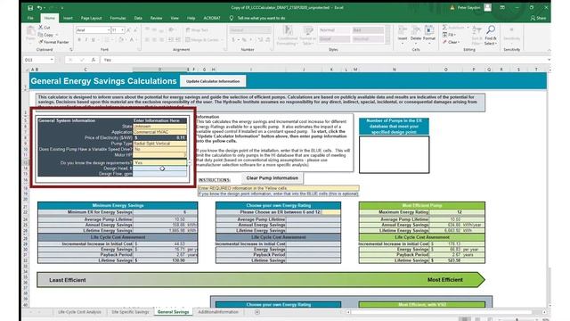Viewport: 570px width, 321px height.
Task: Open Sort & Filter menu
Action: pyautogui.click(x=476, y=36)
